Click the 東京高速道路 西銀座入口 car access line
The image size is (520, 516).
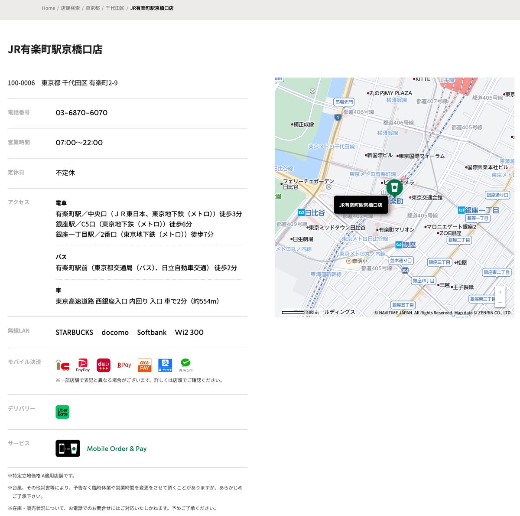139,301
